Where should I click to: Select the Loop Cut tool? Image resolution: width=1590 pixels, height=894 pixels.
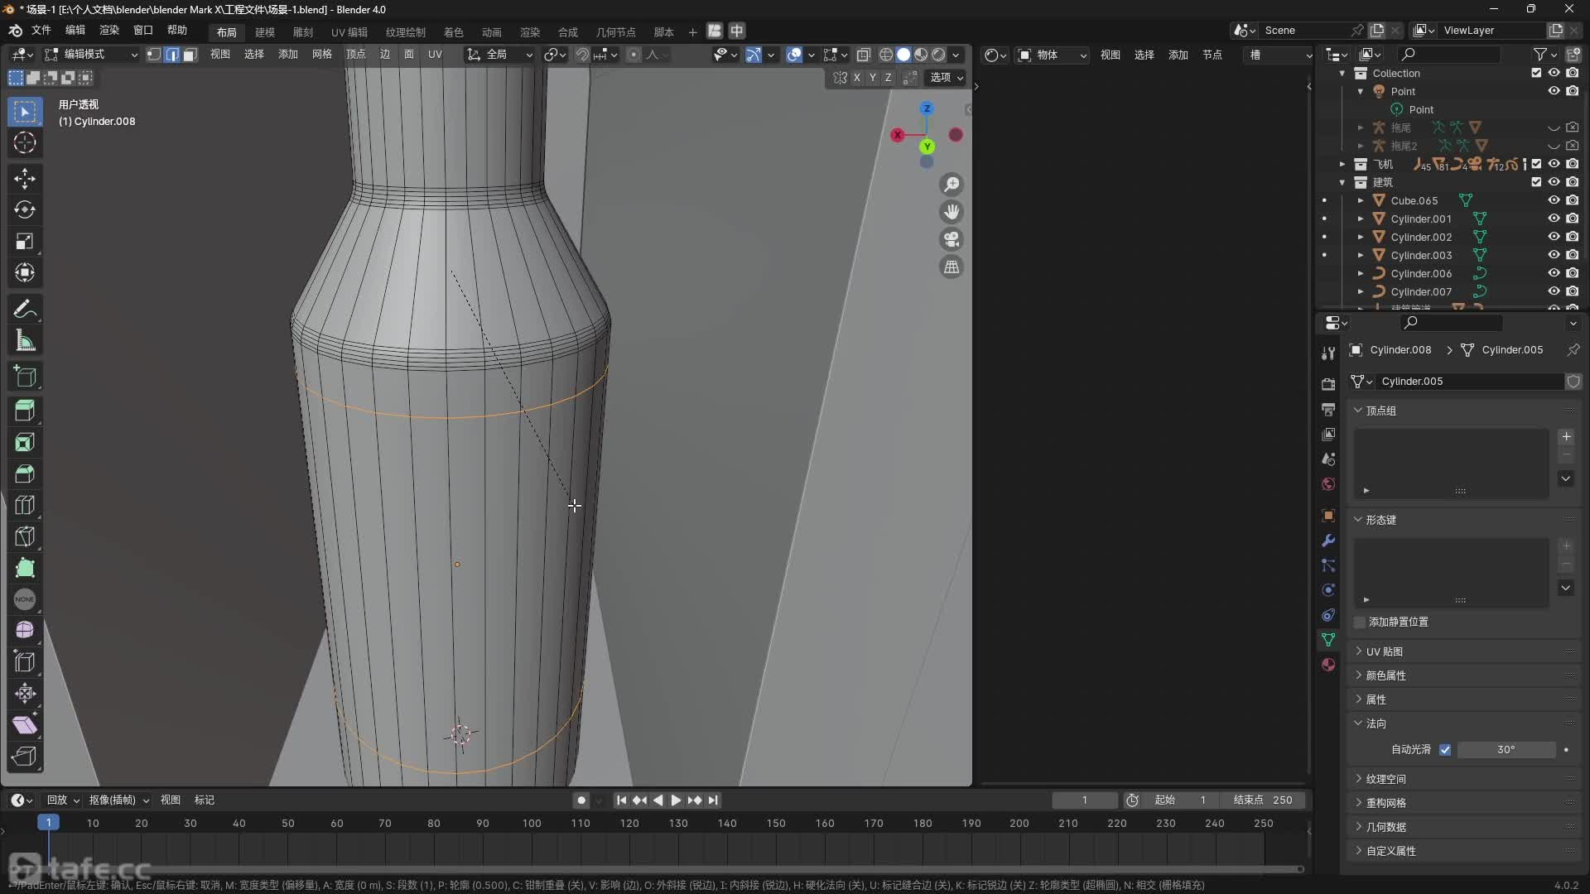coord(25,505)
